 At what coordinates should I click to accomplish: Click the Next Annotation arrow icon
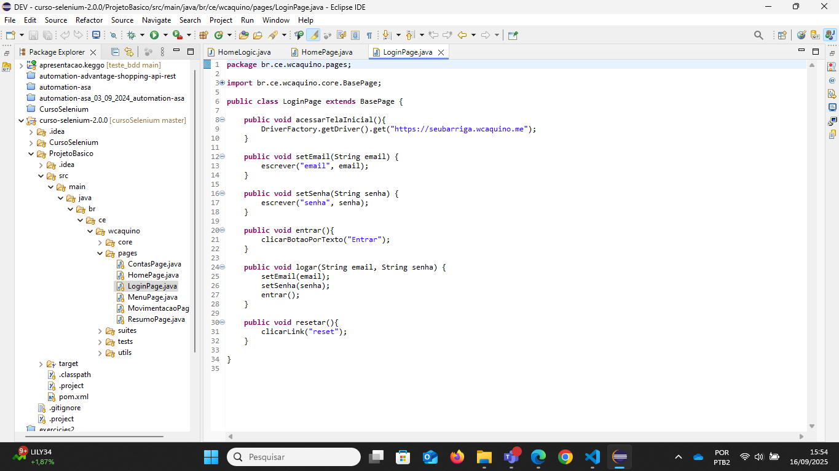pyautogui.click(x=387, y=35)
